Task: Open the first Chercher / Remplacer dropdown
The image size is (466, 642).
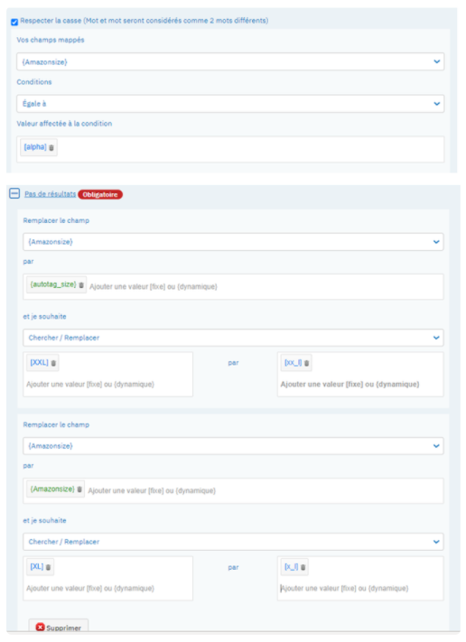Action: click(x=233, y=338)
